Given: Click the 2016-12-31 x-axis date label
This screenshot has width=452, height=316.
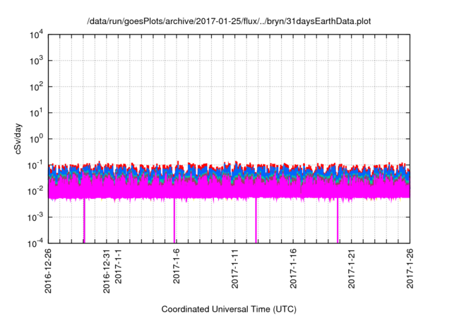Looking at the screenshot, I should click(x=107, y=271).
